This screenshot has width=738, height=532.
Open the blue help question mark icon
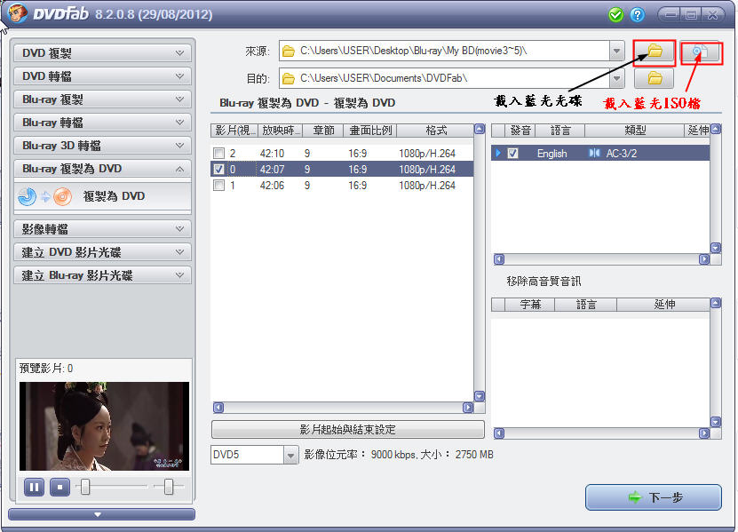tap(637, 14)
